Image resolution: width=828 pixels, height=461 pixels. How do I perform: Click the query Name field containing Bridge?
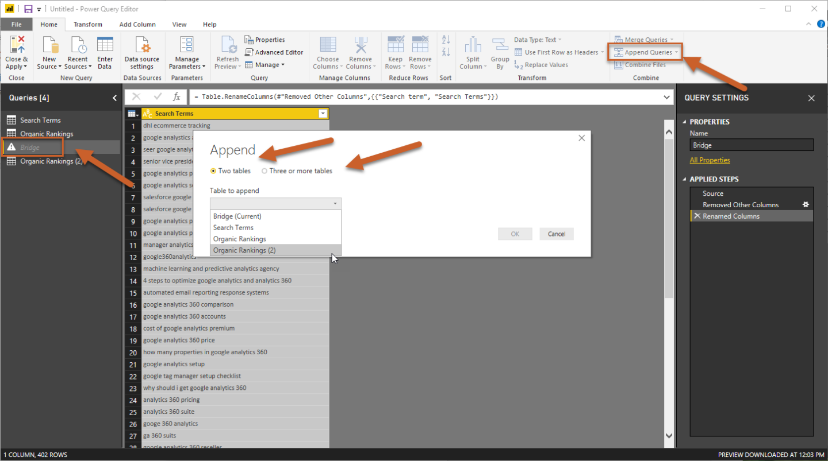point(752,145)
